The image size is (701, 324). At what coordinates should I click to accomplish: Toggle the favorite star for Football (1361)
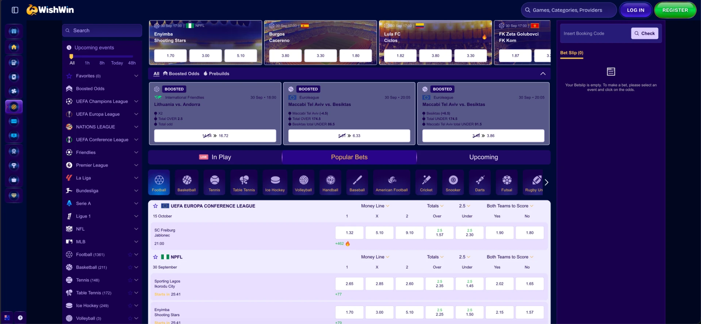[130, 255]
